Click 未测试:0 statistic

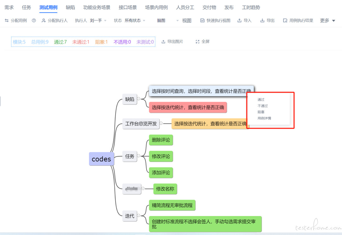[x=145, y=42]
